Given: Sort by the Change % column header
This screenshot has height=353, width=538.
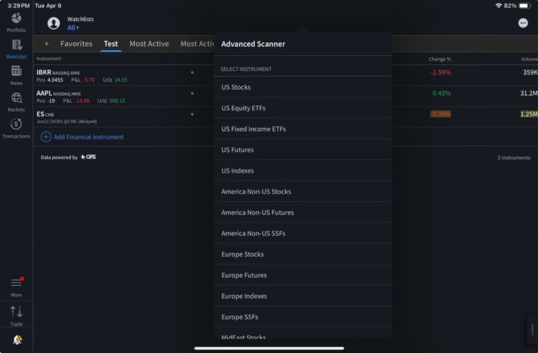Looking at the screenshot, I should point(440,59).
